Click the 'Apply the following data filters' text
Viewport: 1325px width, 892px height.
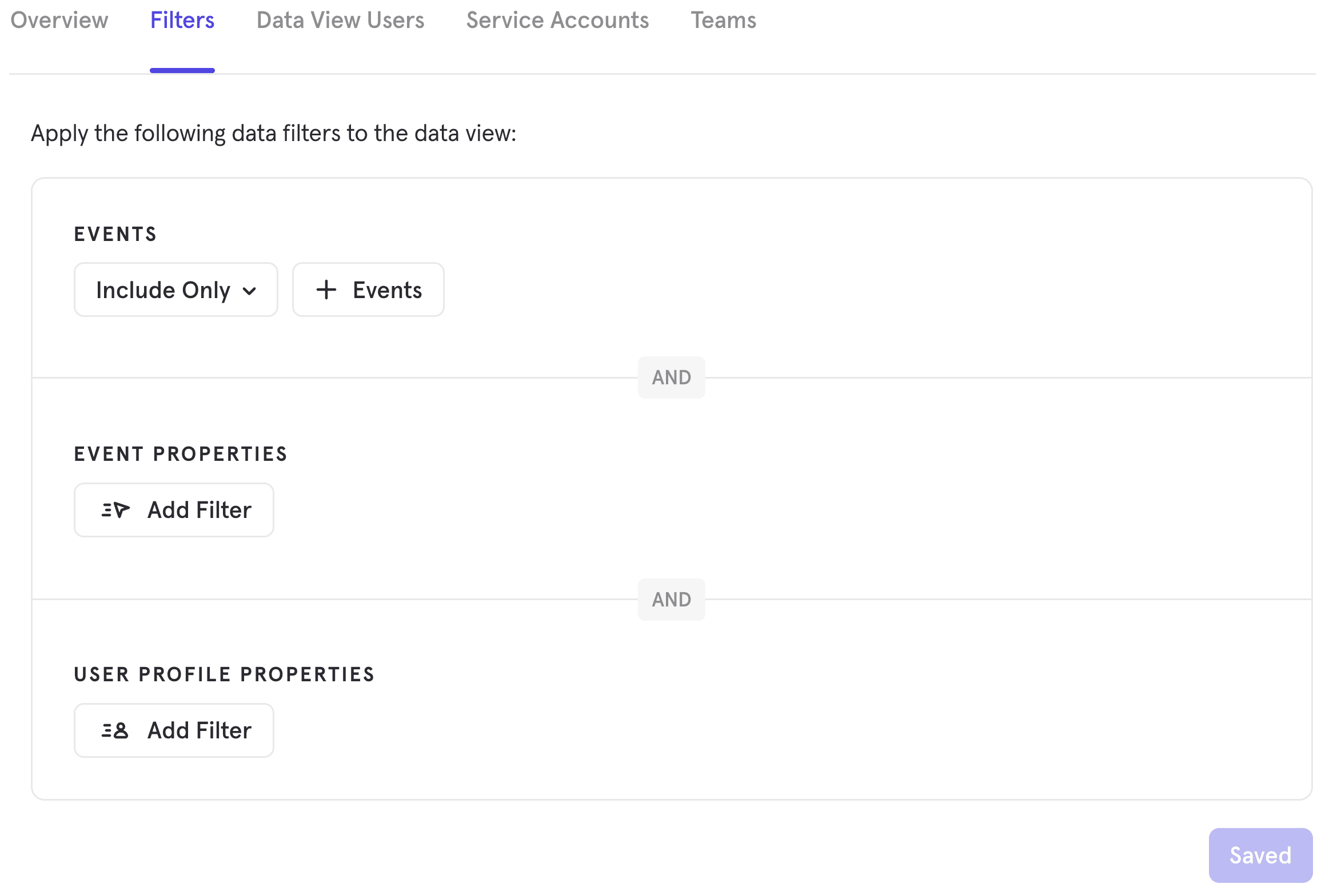click(273, 134)
